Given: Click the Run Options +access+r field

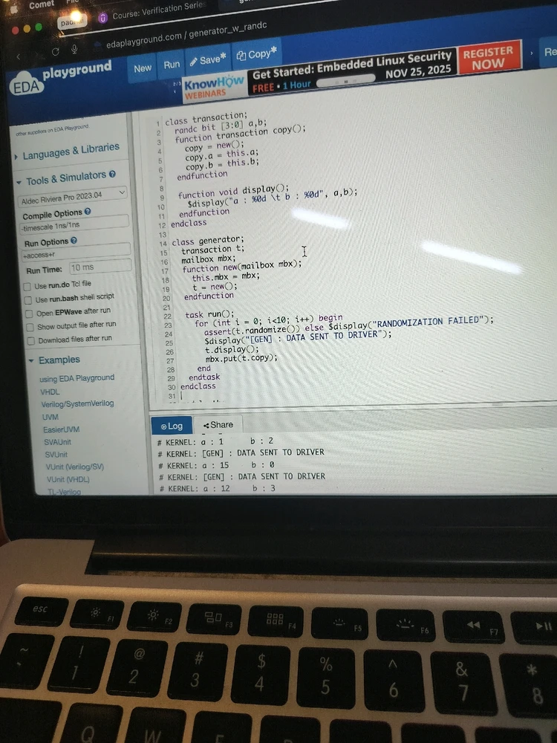Looking at the screenshot, I should click(x=76, y=253).
